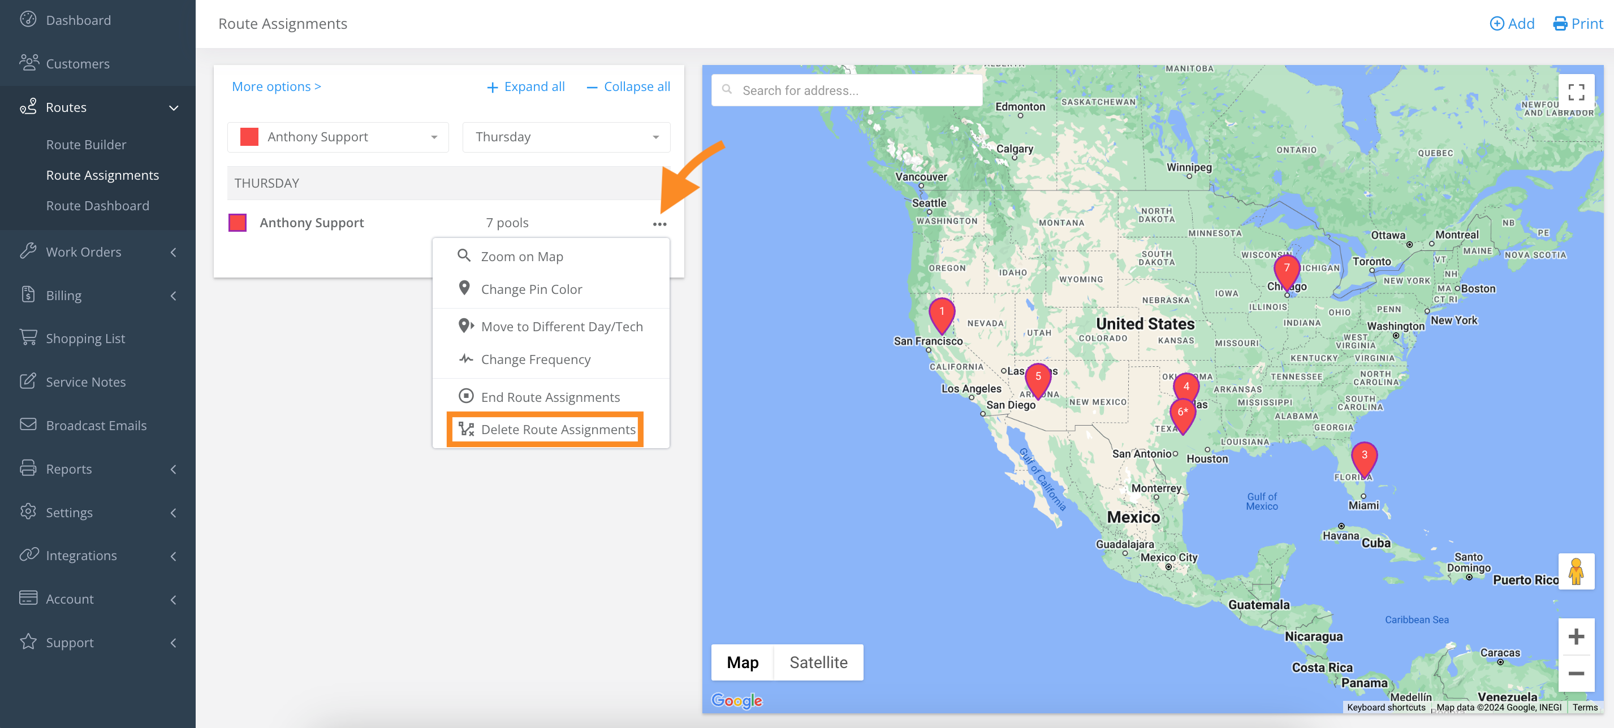This screenshot has height=728, width=1614.
Task: Open Route Dashboard page
Action: pyautogui.click(x=97, y=205)
